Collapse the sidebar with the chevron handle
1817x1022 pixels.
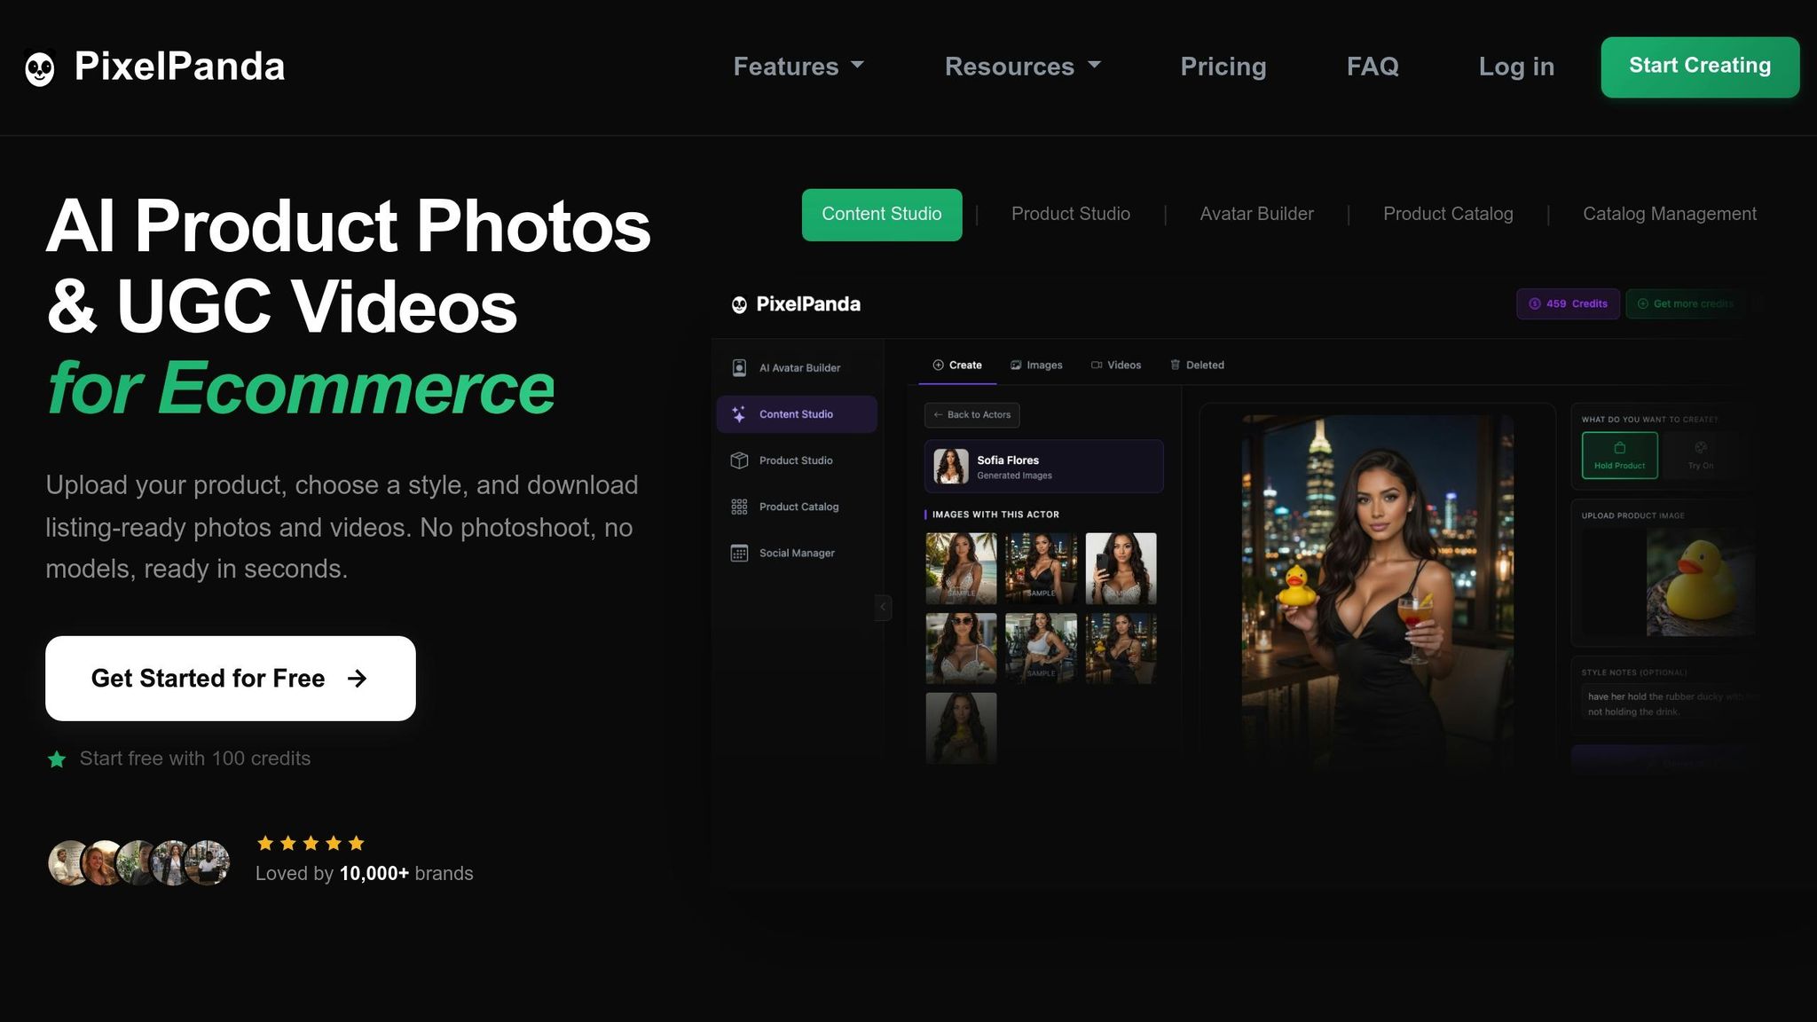click(x=883, y=607)
